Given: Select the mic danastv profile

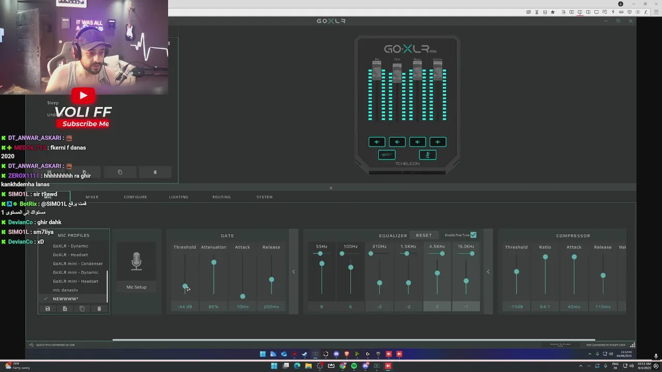Looking at the screenshot, I should tap(65, 290).
